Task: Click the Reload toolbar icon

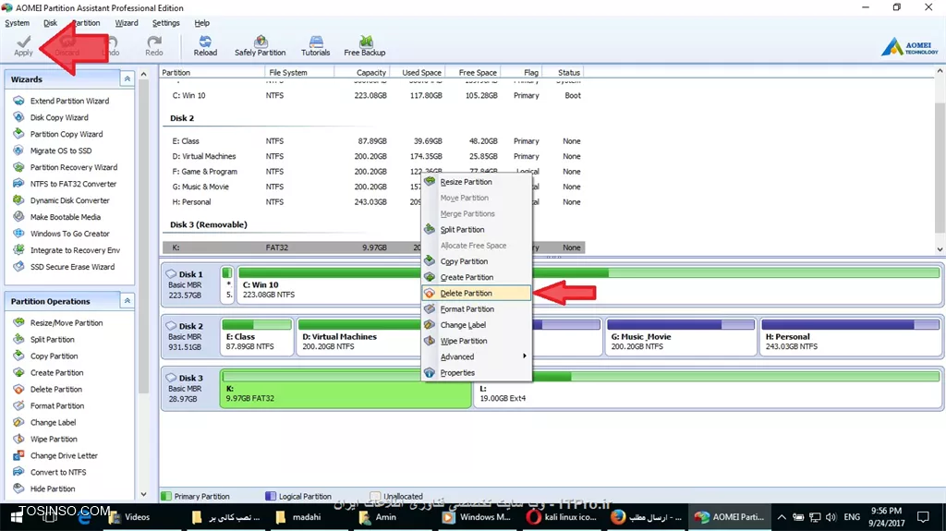Action: 205,45
